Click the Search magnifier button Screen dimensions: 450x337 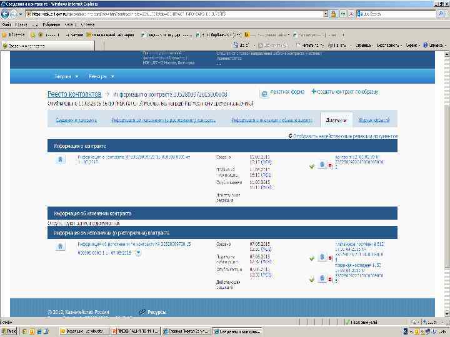(x=441, y=14)
